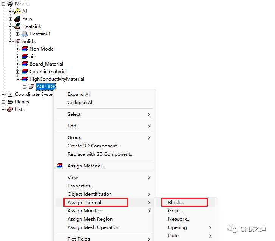The height and width of the screenshot is (241, 275).
Task: Click the Heatsink1 object icon
Action: click(x=25, y=34)
